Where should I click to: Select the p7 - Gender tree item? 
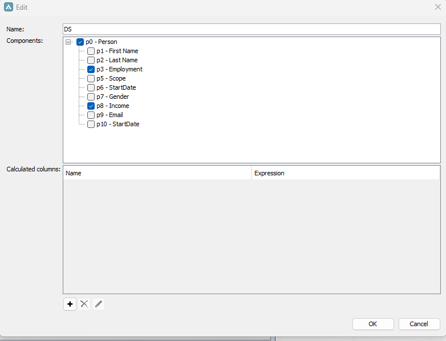(112, 97)
